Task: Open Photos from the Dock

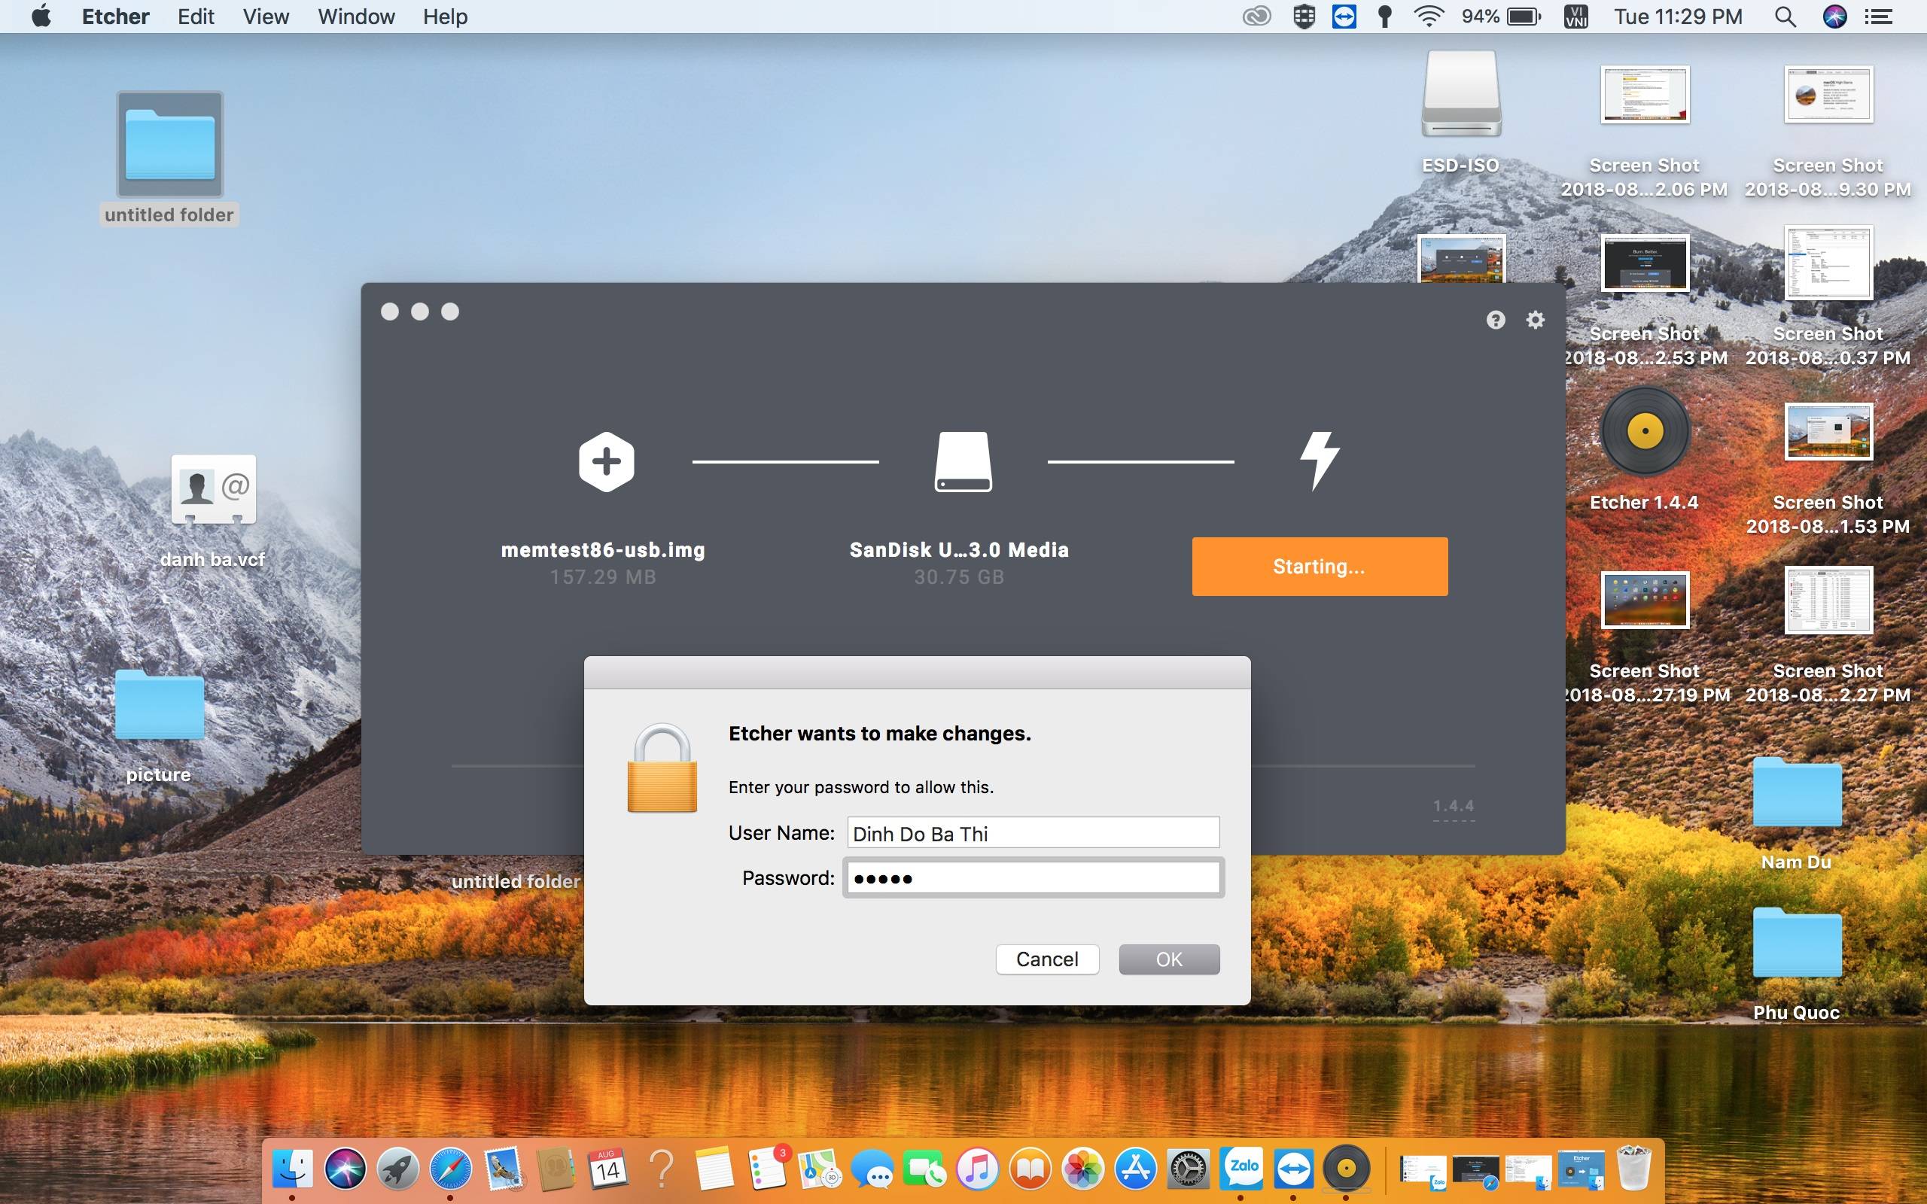Action: pyautogui.click(x=1083, y=1169)
